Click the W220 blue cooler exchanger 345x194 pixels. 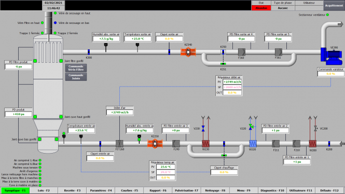pos(253,144)
